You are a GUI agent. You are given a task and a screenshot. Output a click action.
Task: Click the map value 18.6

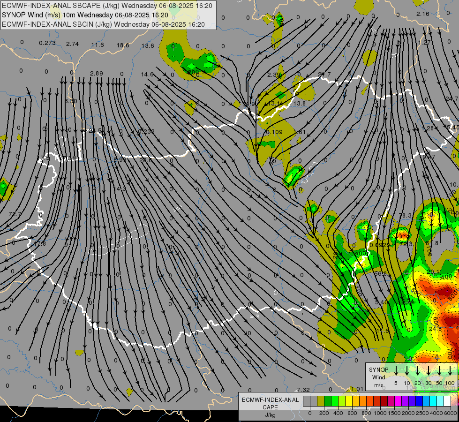point(123,45)
